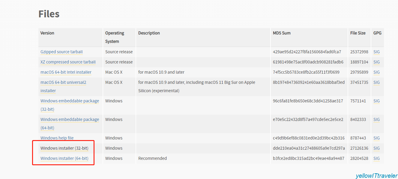Screen dimensions: 398x179
Task: Open SIG for Windows installer (64-bit)
Action: (x=376, y=158)
